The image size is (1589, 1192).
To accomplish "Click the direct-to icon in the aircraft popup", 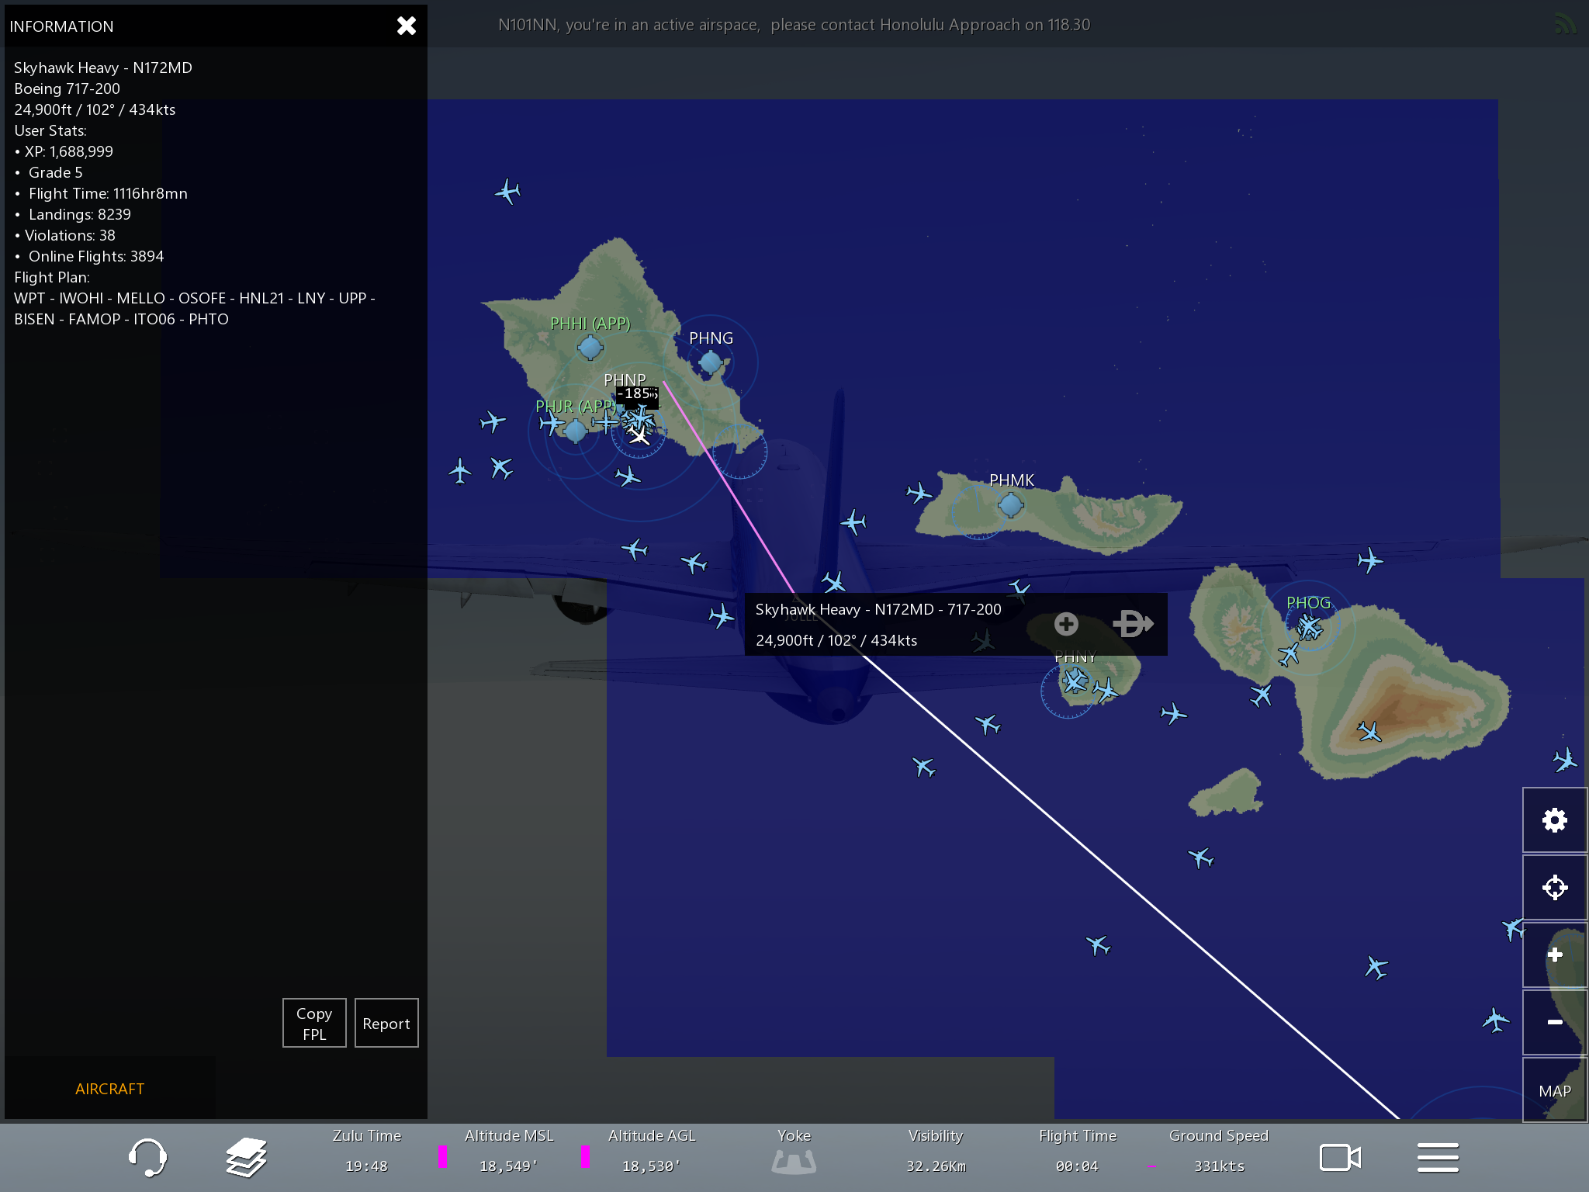I will [x=1133, y=623].
